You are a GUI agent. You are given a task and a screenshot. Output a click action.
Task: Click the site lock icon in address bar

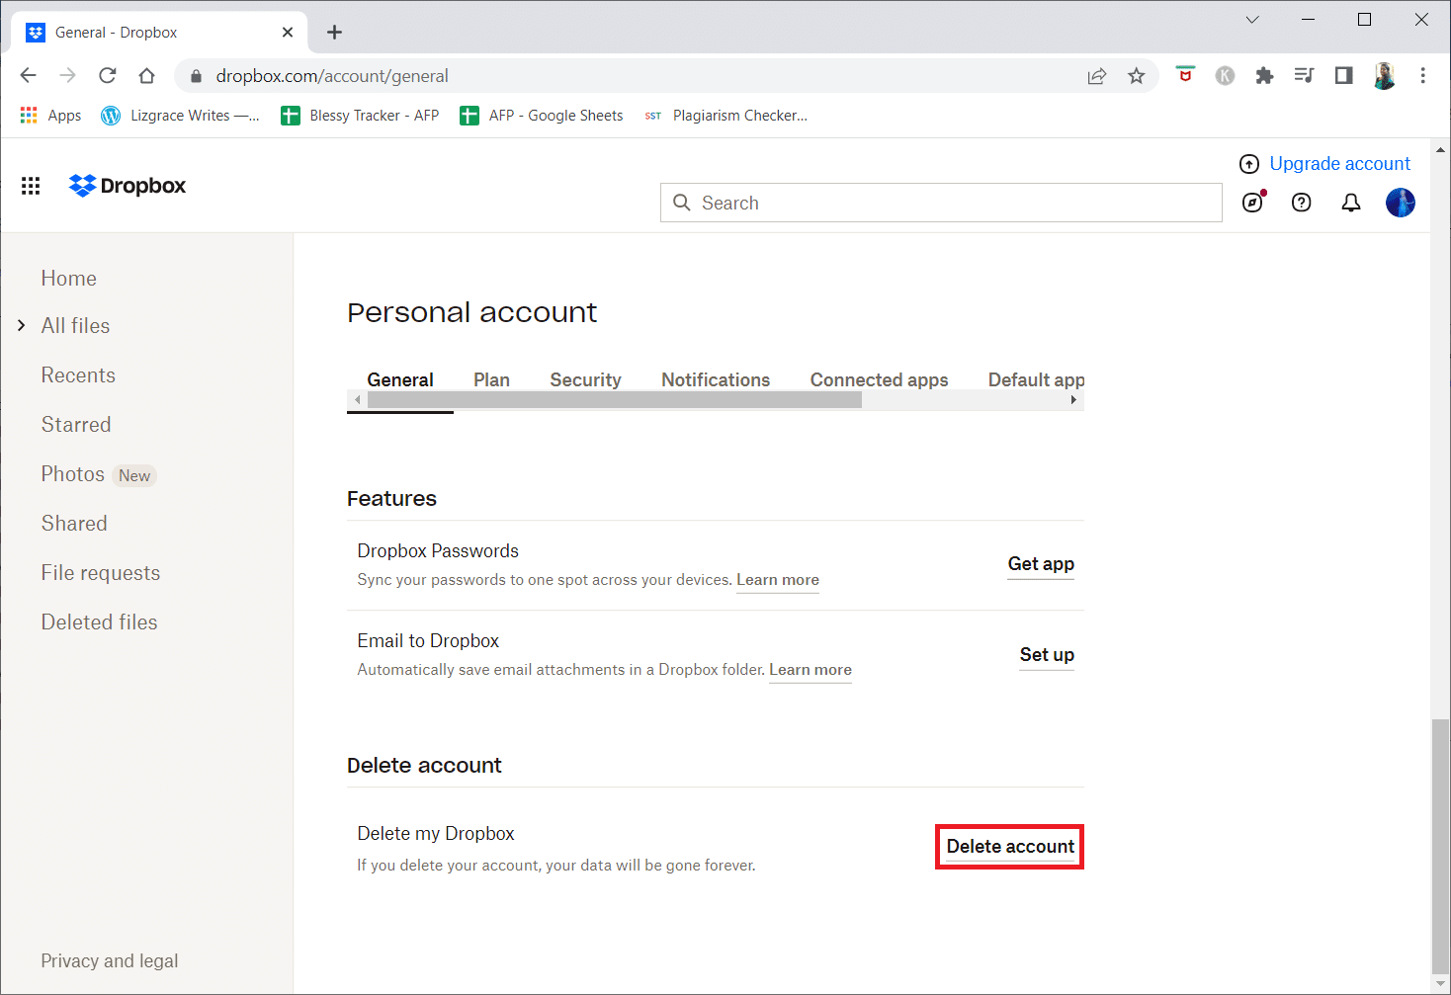196,76
